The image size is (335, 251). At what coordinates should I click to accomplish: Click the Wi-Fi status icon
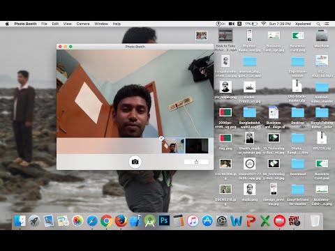264,24
